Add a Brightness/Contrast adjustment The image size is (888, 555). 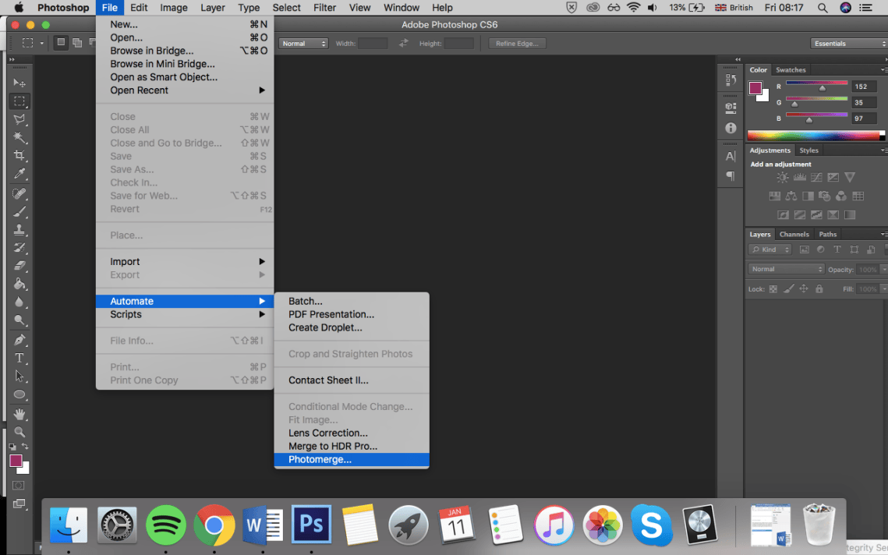pos(783,177)
